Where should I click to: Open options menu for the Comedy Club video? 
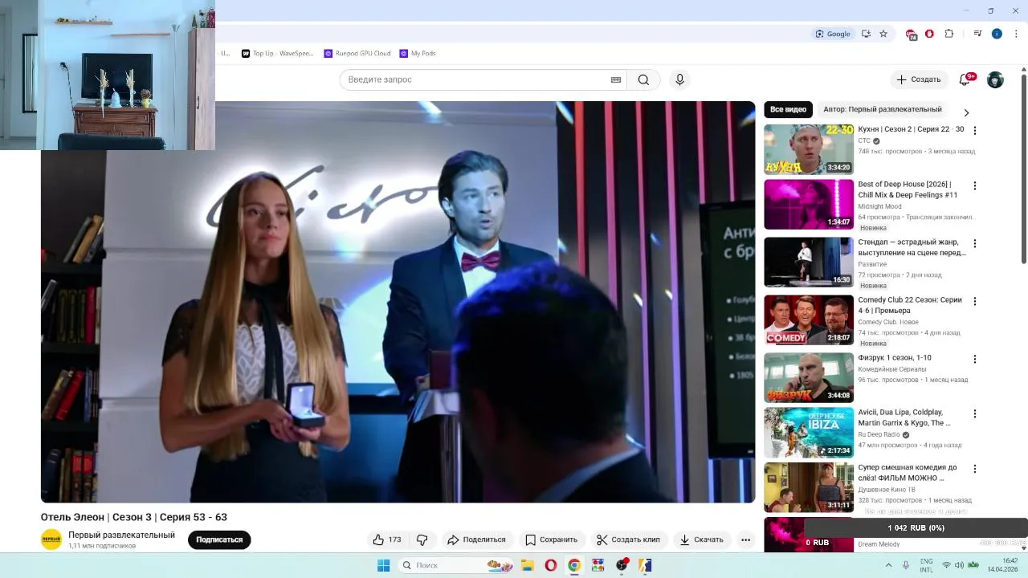(975, 301)
